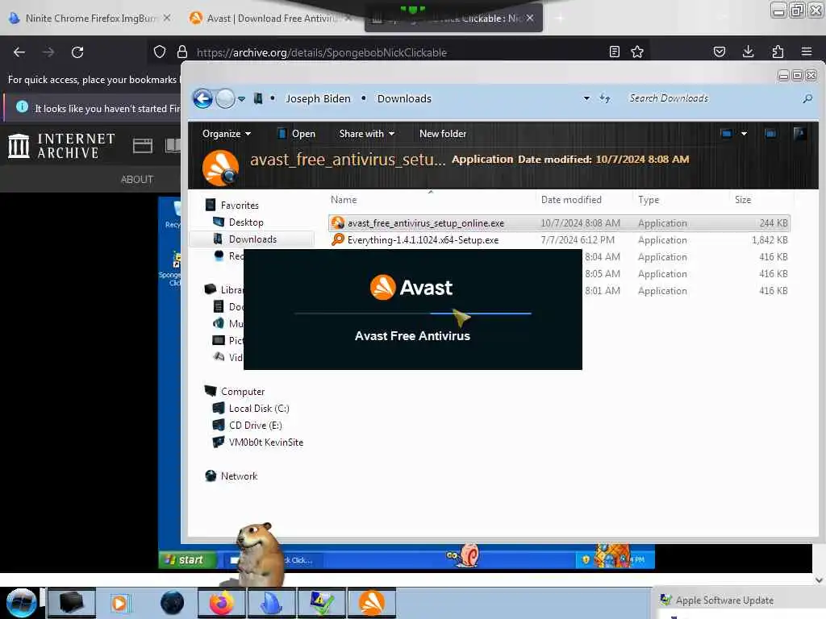Open the Pocket save icon
826x619 pixels.
click(720, 52)
